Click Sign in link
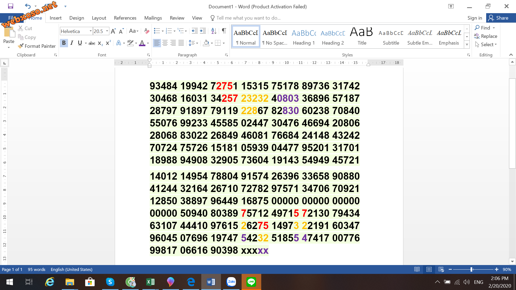 475,18
